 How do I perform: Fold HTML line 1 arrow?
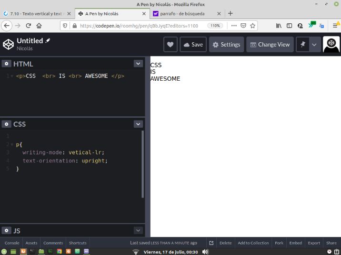(12, 76)
